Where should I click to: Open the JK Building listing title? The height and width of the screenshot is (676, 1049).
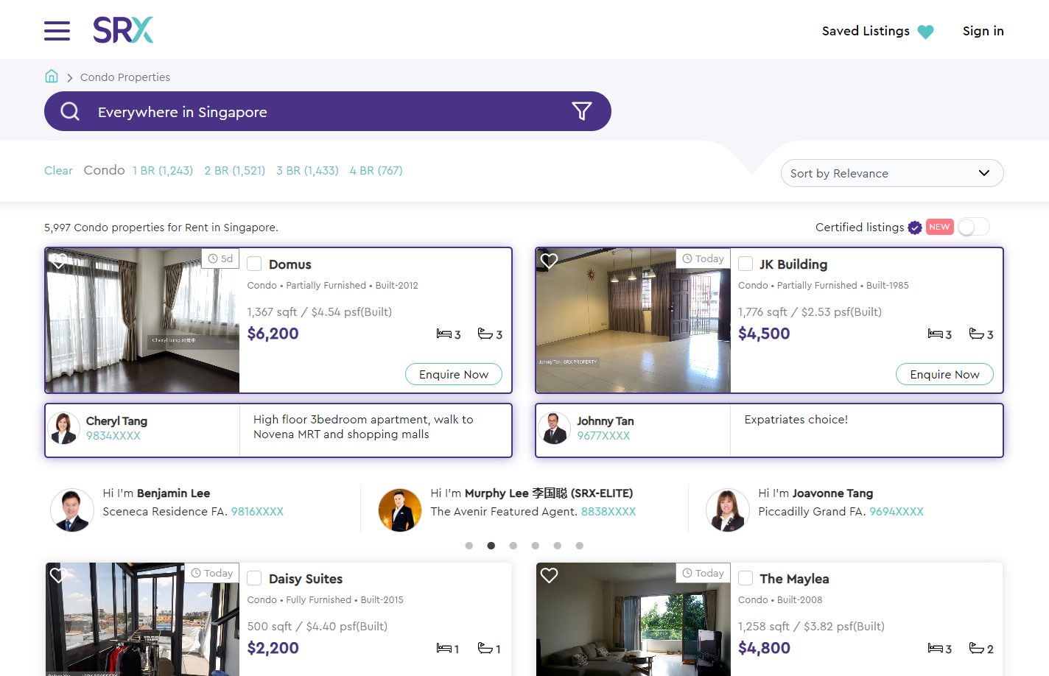tap(793, 264)
